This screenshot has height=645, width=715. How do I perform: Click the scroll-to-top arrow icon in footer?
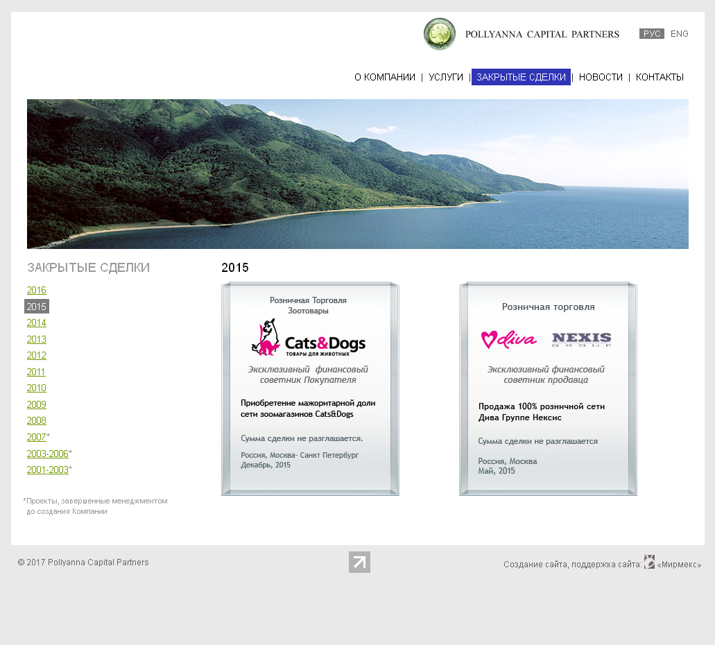click(359, 562)
